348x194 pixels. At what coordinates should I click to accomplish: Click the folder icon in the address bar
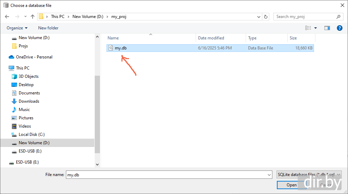pos(41,17)
